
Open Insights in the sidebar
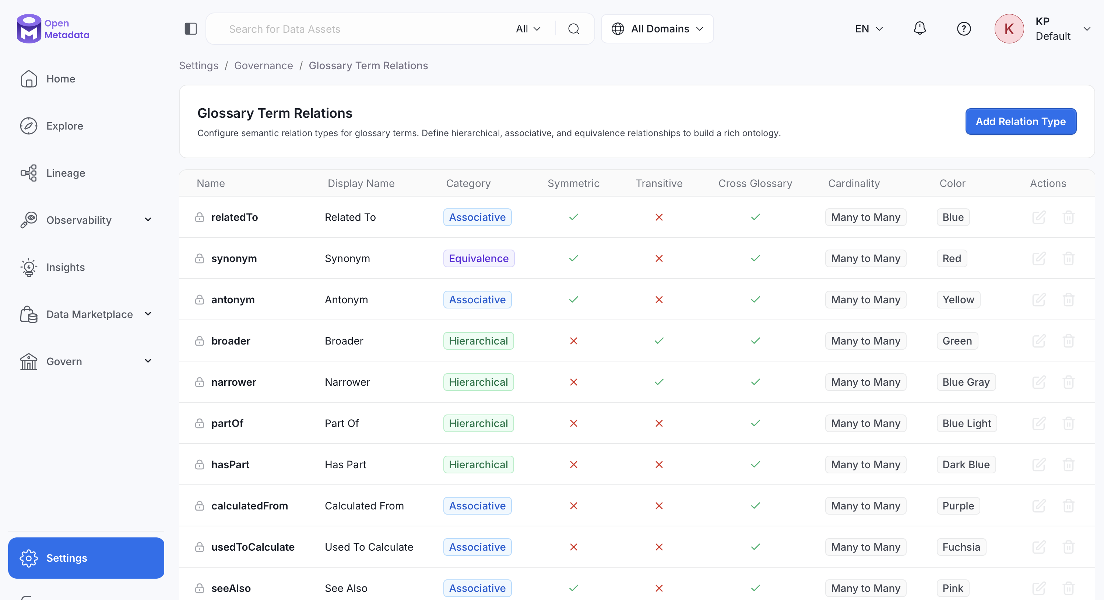click(86, 267)
